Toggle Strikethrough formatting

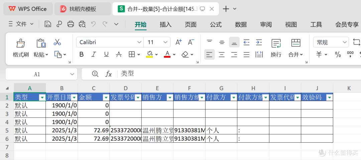pyautogui.click(x=119, y=54)
